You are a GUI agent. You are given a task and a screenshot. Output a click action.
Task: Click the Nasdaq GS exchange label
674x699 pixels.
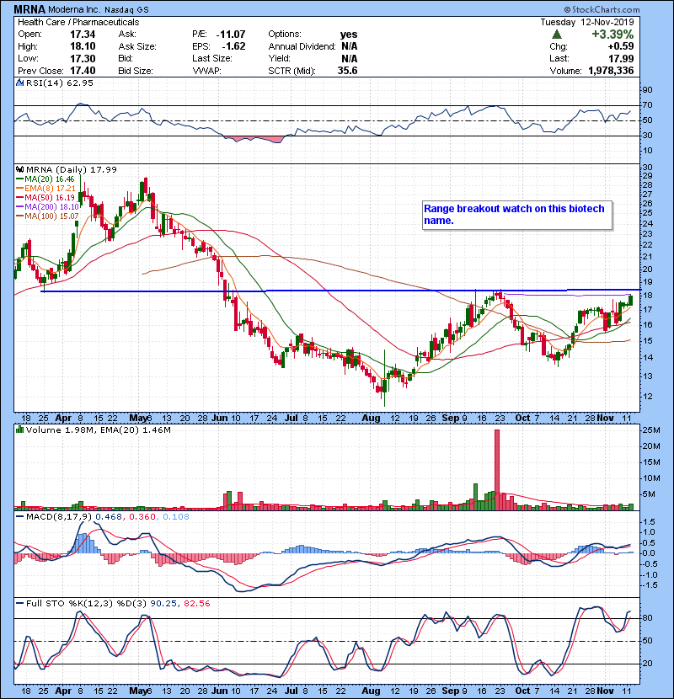126,9
